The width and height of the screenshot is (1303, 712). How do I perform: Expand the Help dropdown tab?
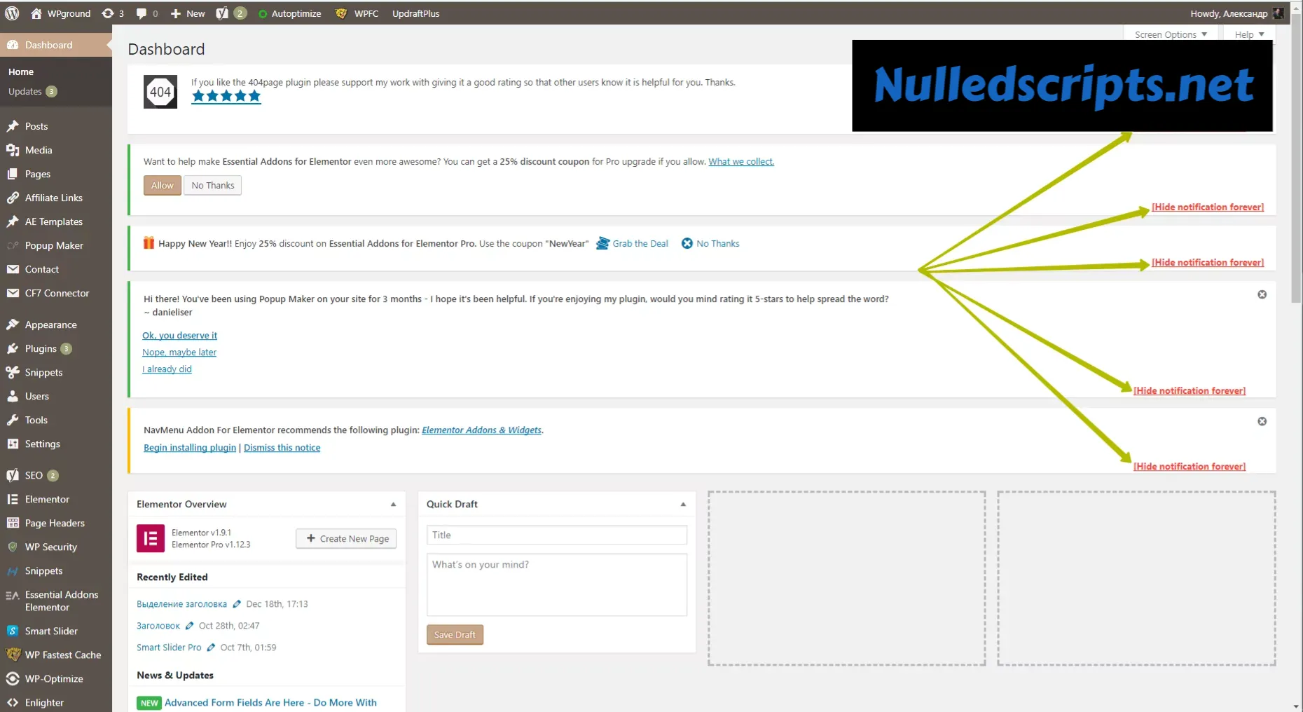coord(1249,34)
